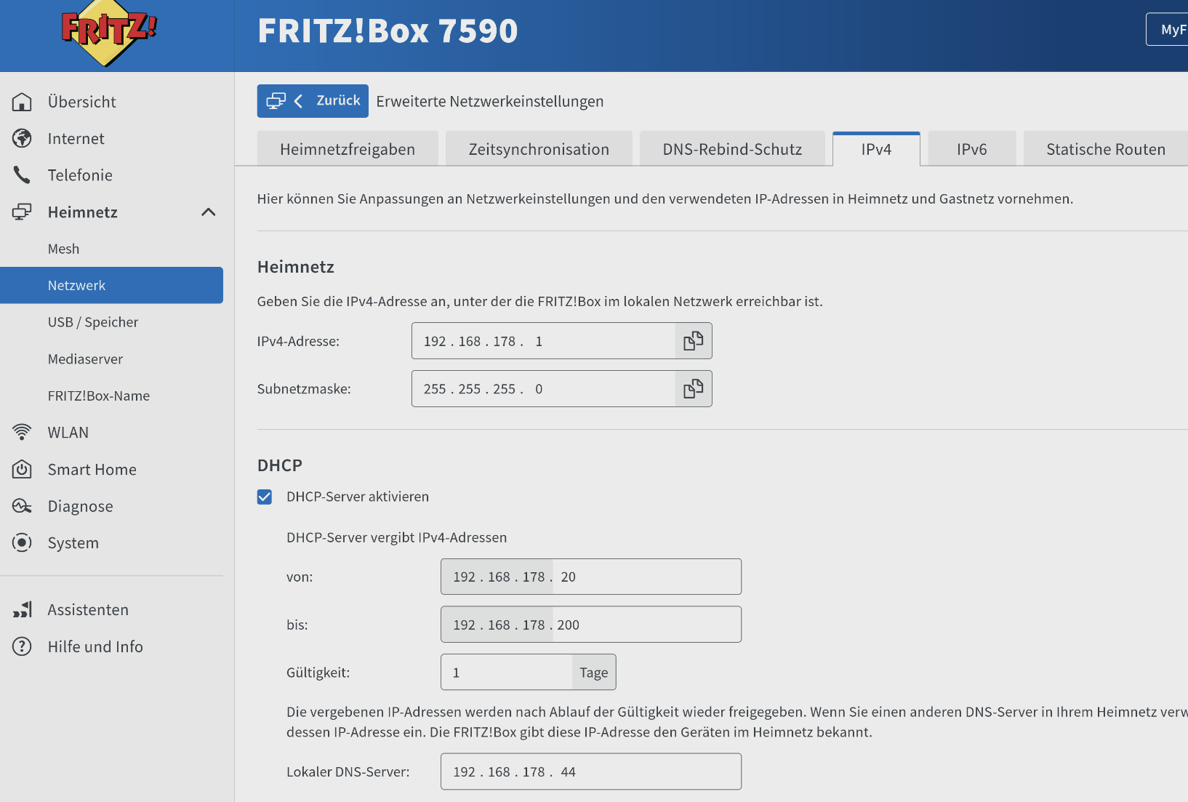
Task: Expand the System menu section
Action: [73, 543]
